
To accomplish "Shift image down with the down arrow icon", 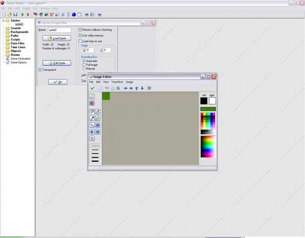I will pyautogui.click(x=142, y=89).
